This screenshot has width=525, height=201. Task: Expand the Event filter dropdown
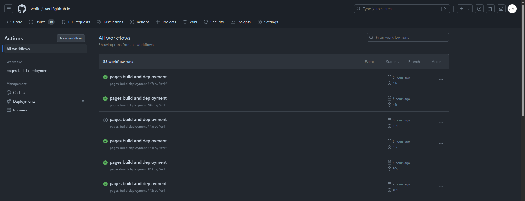[x=371, y=62]
